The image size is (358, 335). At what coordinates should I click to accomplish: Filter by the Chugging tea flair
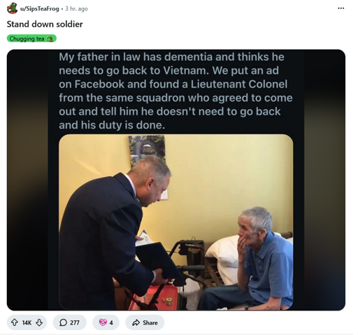tap(31, 38)
